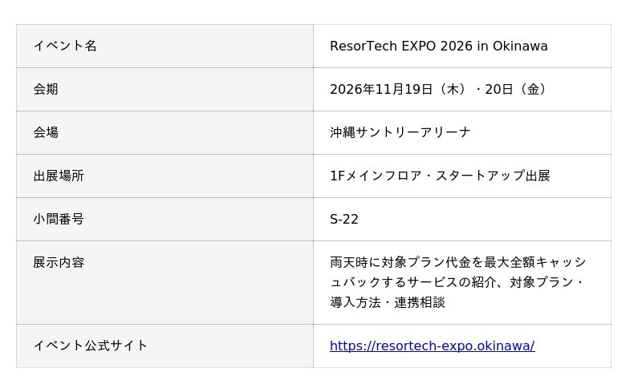Click the ュバックするサービスの紹介 text line

(457, 282)
